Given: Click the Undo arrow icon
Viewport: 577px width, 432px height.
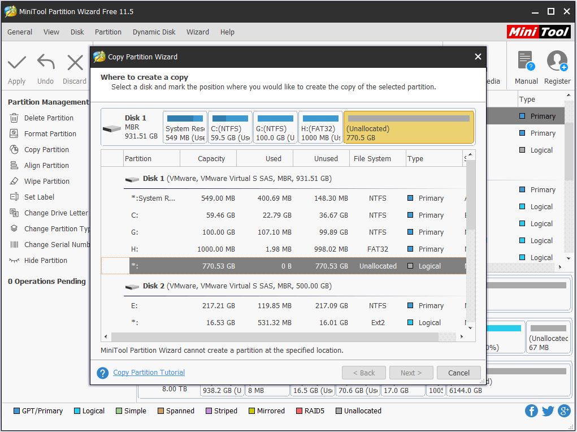Looking at the screenshot, I should [x=46, y=62].
